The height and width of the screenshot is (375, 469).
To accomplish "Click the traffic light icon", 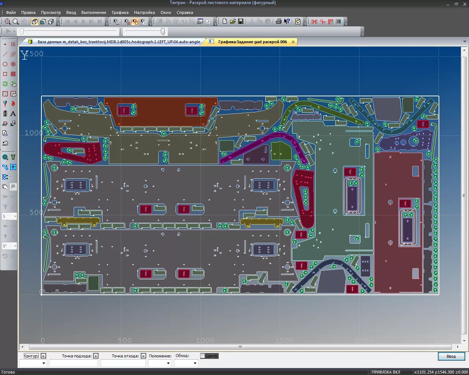I will tap(5, 114).
